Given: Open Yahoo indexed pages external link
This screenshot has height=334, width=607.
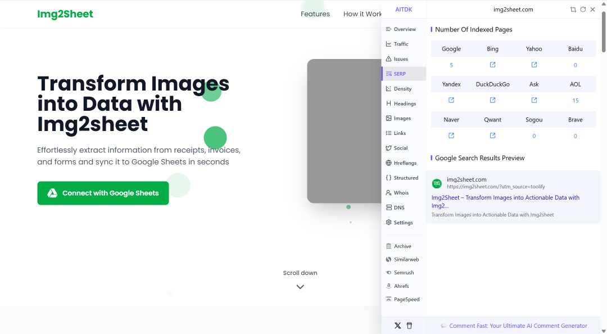Looking at the screenshot, I should pos(534,65).
